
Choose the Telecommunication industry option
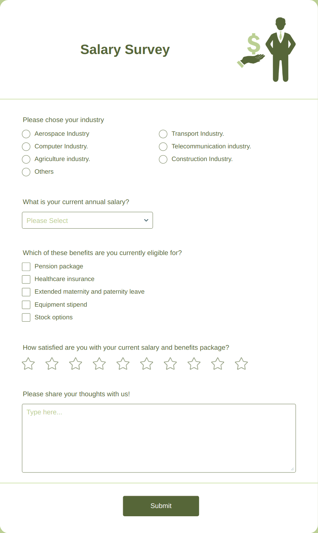[163, 147]
